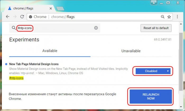Viewport: 185px width, 111px height.
Task: Click the version number 69.0.3497.81
Action: tap(163, 39)
